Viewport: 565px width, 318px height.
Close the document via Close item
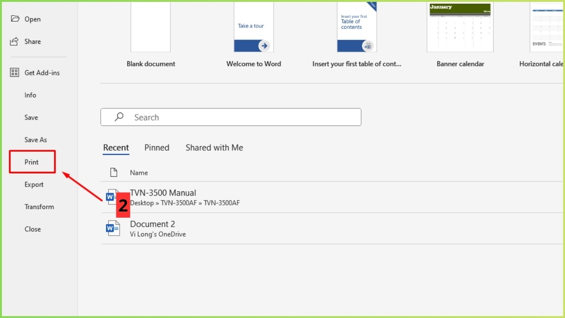[32, 229]
